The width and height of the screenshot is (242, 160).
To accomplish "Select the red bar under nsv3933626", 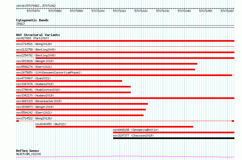I will click(x=107, y=64).
